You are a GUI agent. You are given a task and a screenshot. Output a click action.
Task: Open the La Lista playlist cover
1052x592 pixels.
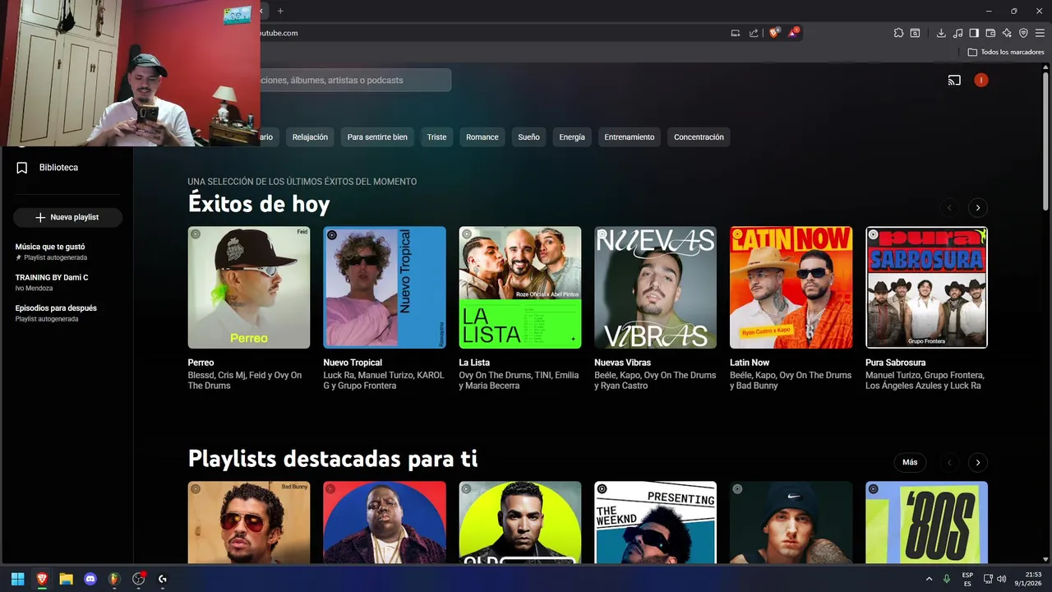tap(520, 288)
